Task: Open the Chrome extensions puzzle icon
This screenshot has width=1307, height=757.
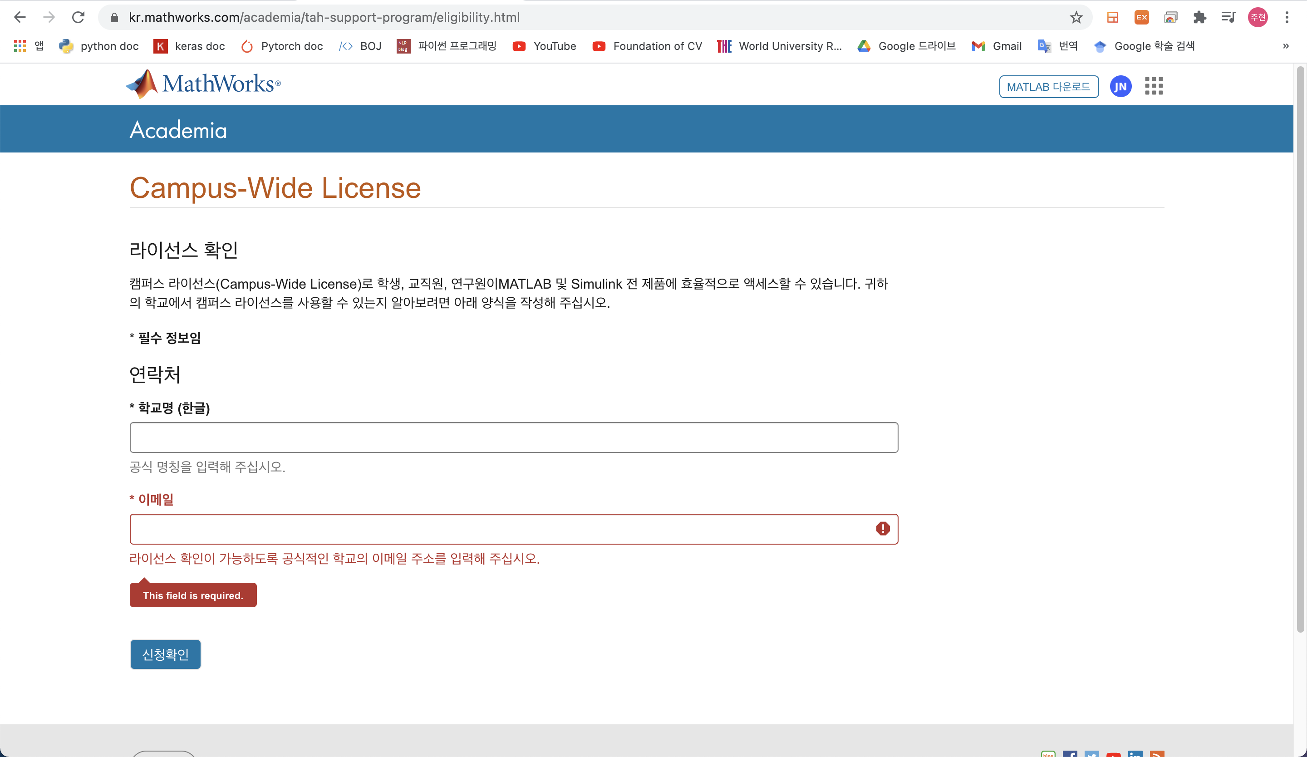Action: click(x=1199, y=18)
